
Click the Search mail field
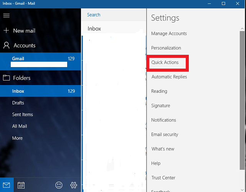click(x=114, y=15)
